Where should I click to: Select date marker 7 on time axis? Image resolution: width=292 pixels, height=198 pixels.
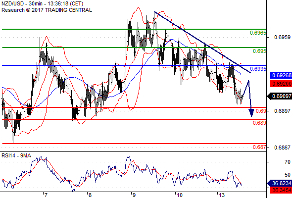click(46, 195)
